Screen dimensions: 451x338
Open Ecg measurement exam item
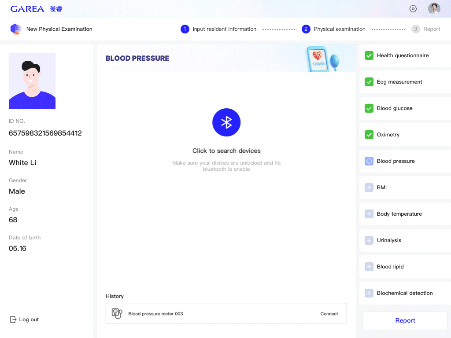(405, 82)
